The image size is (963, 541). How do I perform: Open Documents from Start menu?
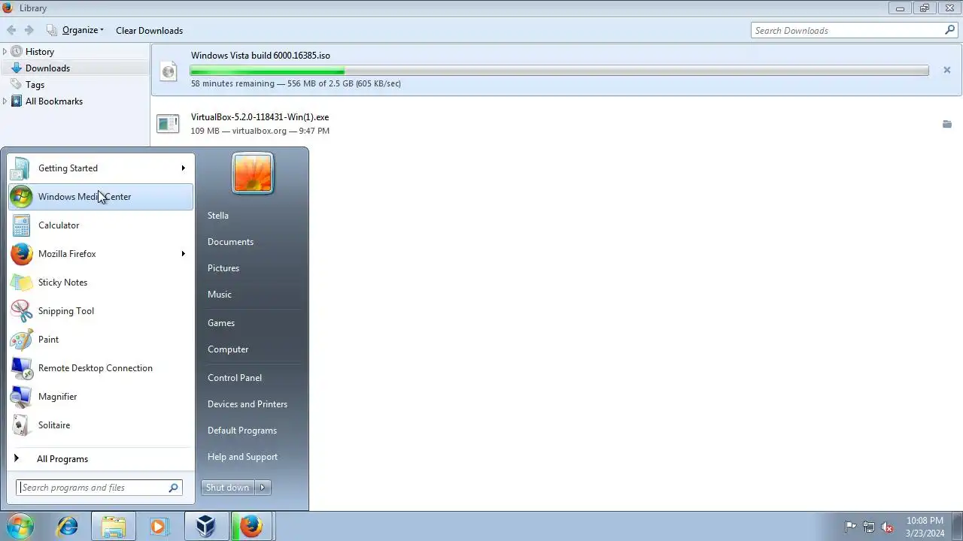[230, 242]
